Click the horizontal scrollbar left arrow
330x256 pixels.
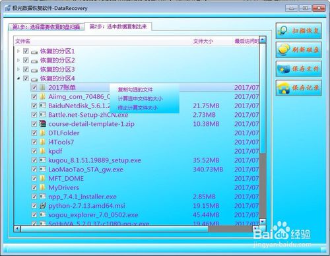click(17, 229)
